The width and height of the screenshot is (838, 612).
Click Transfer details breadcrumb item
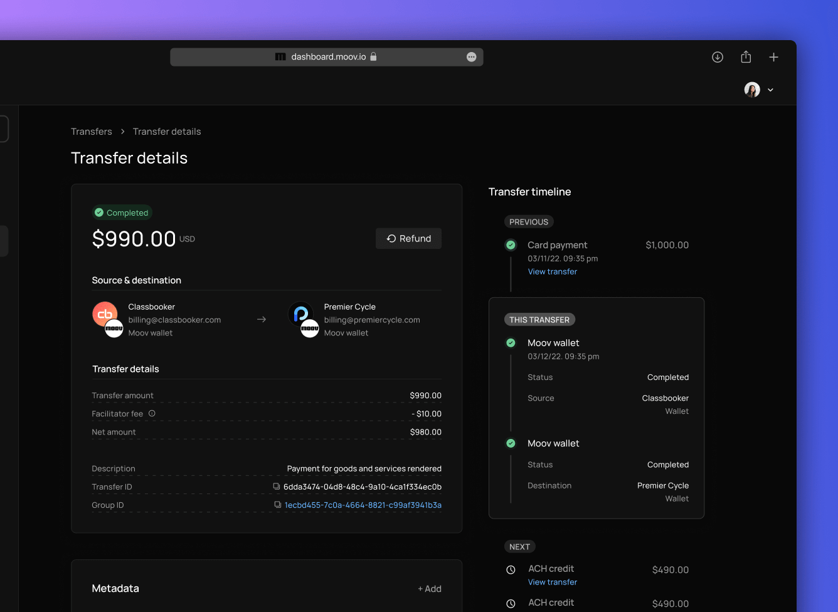(x=167, y=131)
